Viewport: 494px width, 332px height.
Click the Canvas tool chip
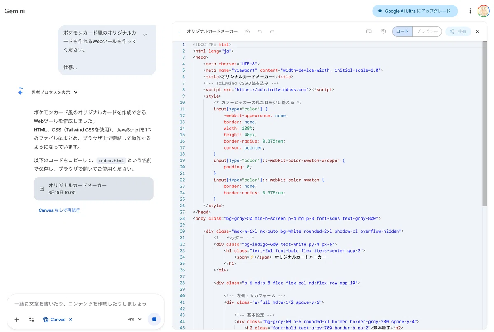[55, 319]
